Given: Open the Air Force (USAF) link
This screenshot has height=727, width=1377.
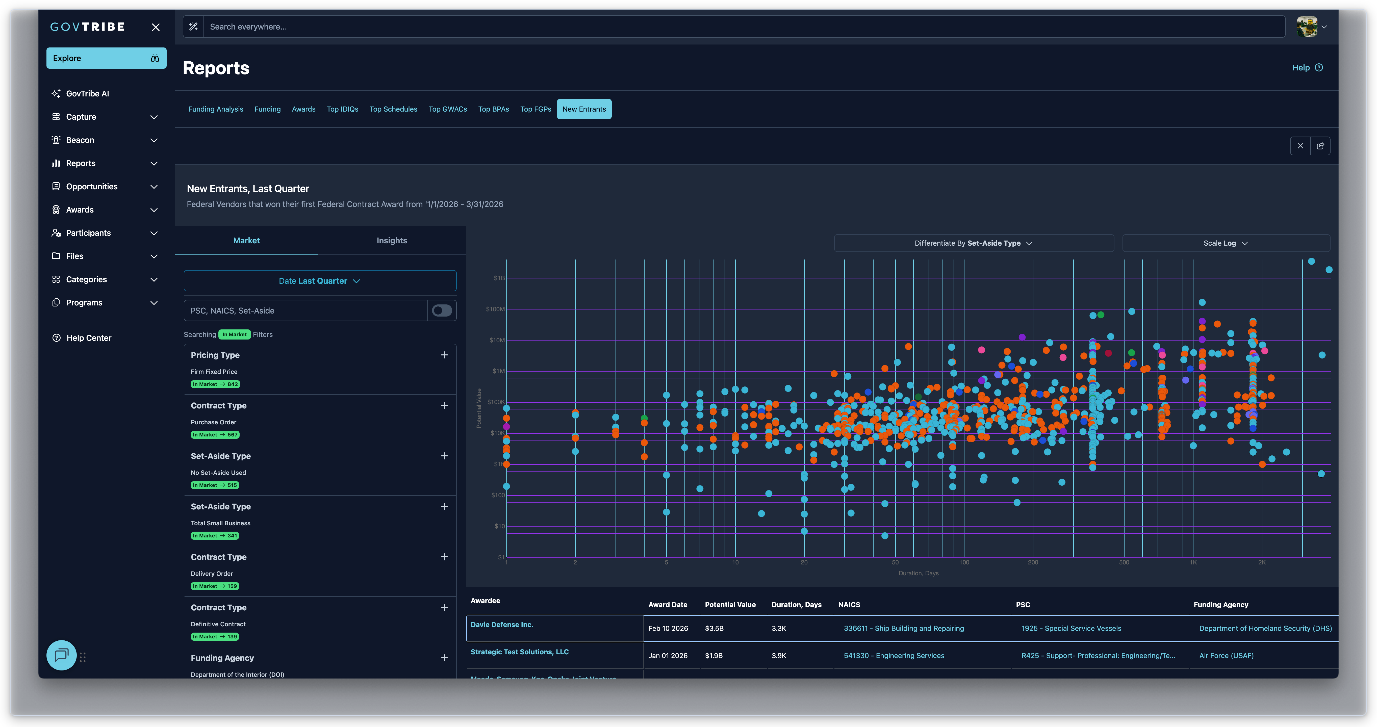Looking at the screenshot, I should coord(1226,656).
